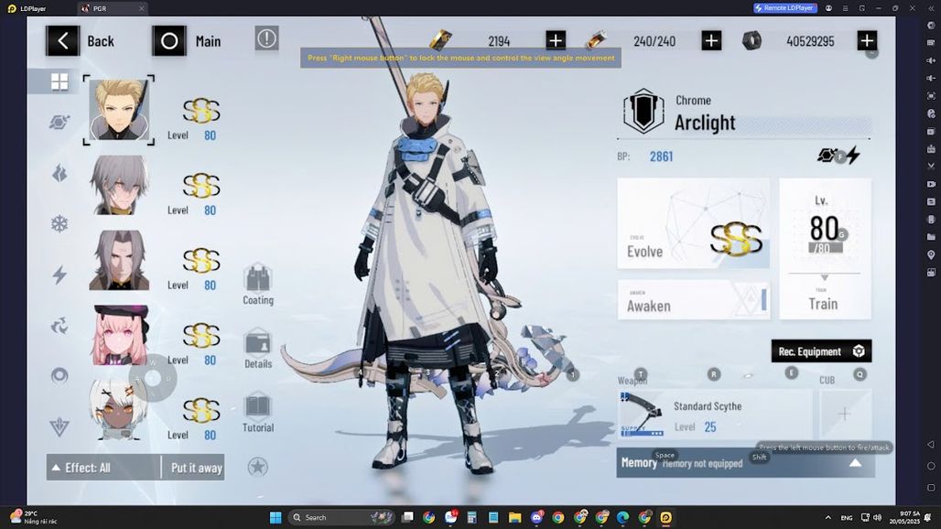
Task: Select white-haired dark-skinned character portrait
Action: (x=119, y=410)
